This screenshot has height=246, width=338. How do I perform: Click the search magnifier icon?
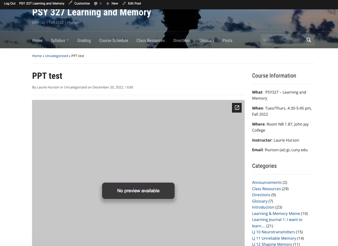(x=308, y=40)
